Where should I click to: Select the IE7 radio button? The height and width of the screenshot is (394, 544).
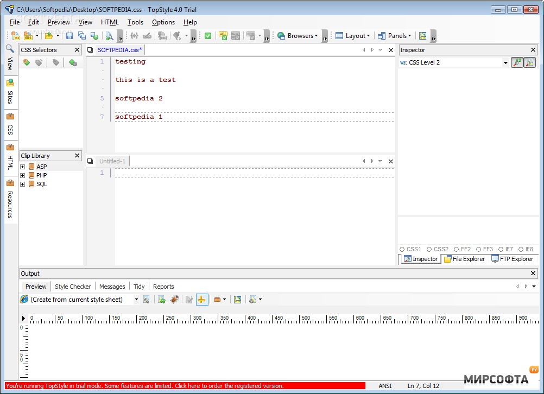(501, 250)
